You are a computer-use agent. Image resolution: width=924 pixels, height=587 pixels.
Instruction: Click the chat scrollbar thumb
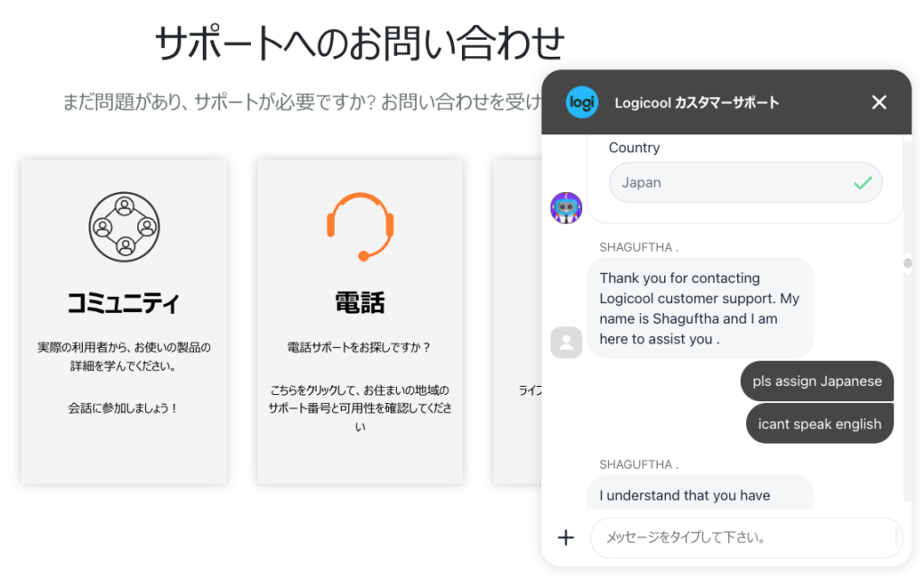(x=908, y=262)
